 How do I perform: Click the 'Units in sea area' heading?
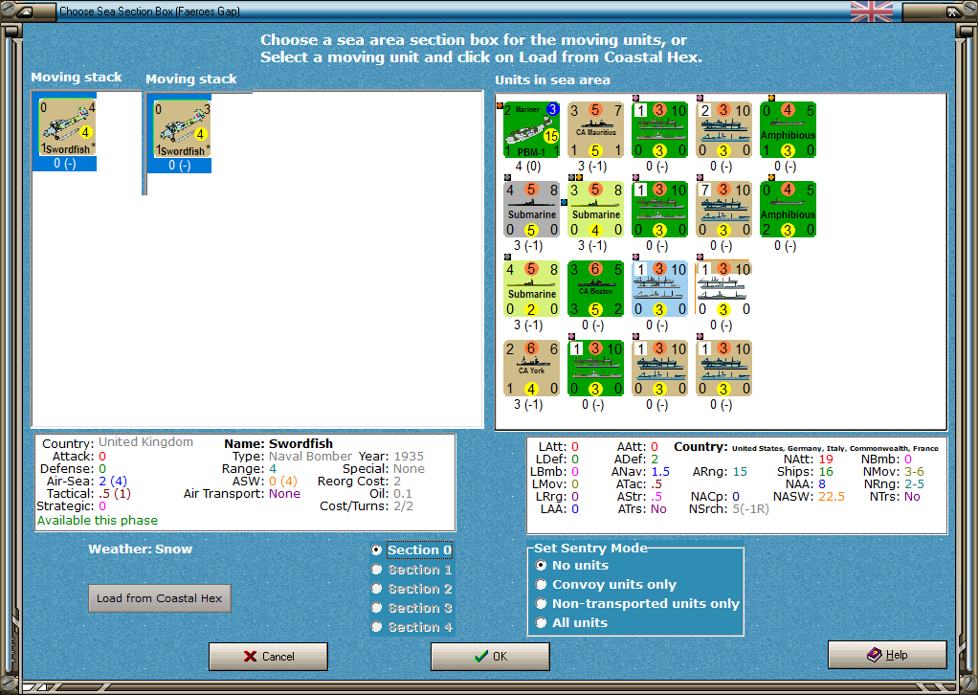(552, 79)
